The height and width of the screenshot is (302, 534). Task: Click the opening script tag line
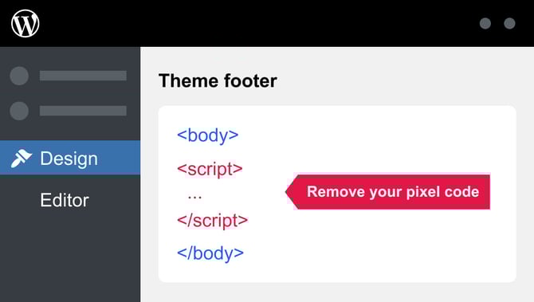pyautogui.click(x=210, y=169)
